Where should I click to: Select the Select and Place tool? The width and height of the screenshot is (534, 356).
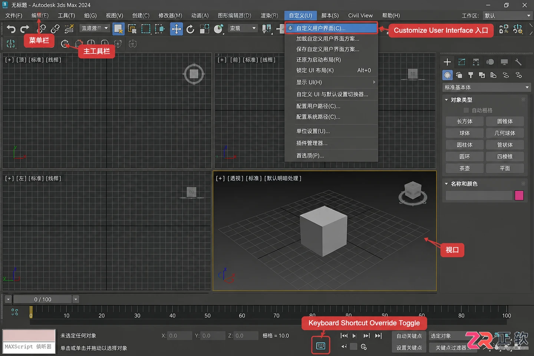(x=218, y=29)
